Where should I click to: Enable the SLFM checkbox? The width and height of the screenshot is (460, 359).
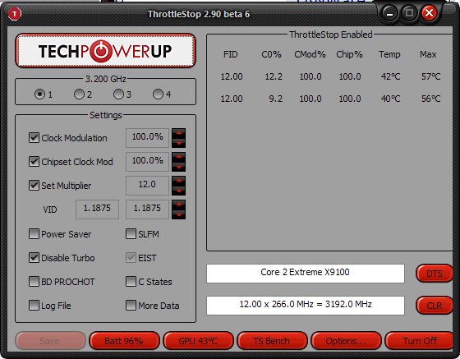coord(131,234)
